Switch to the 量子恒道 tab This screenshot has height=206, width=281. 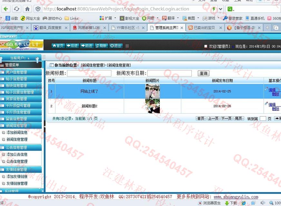[244, 28]
